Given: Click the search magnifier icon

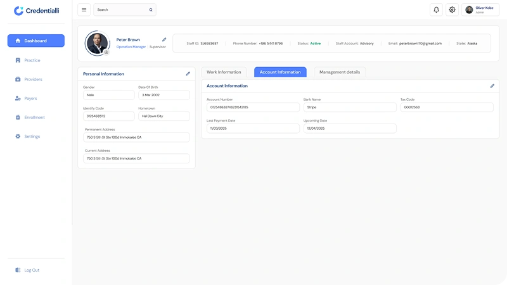Looking at the screenshot, I should point(150,9).
